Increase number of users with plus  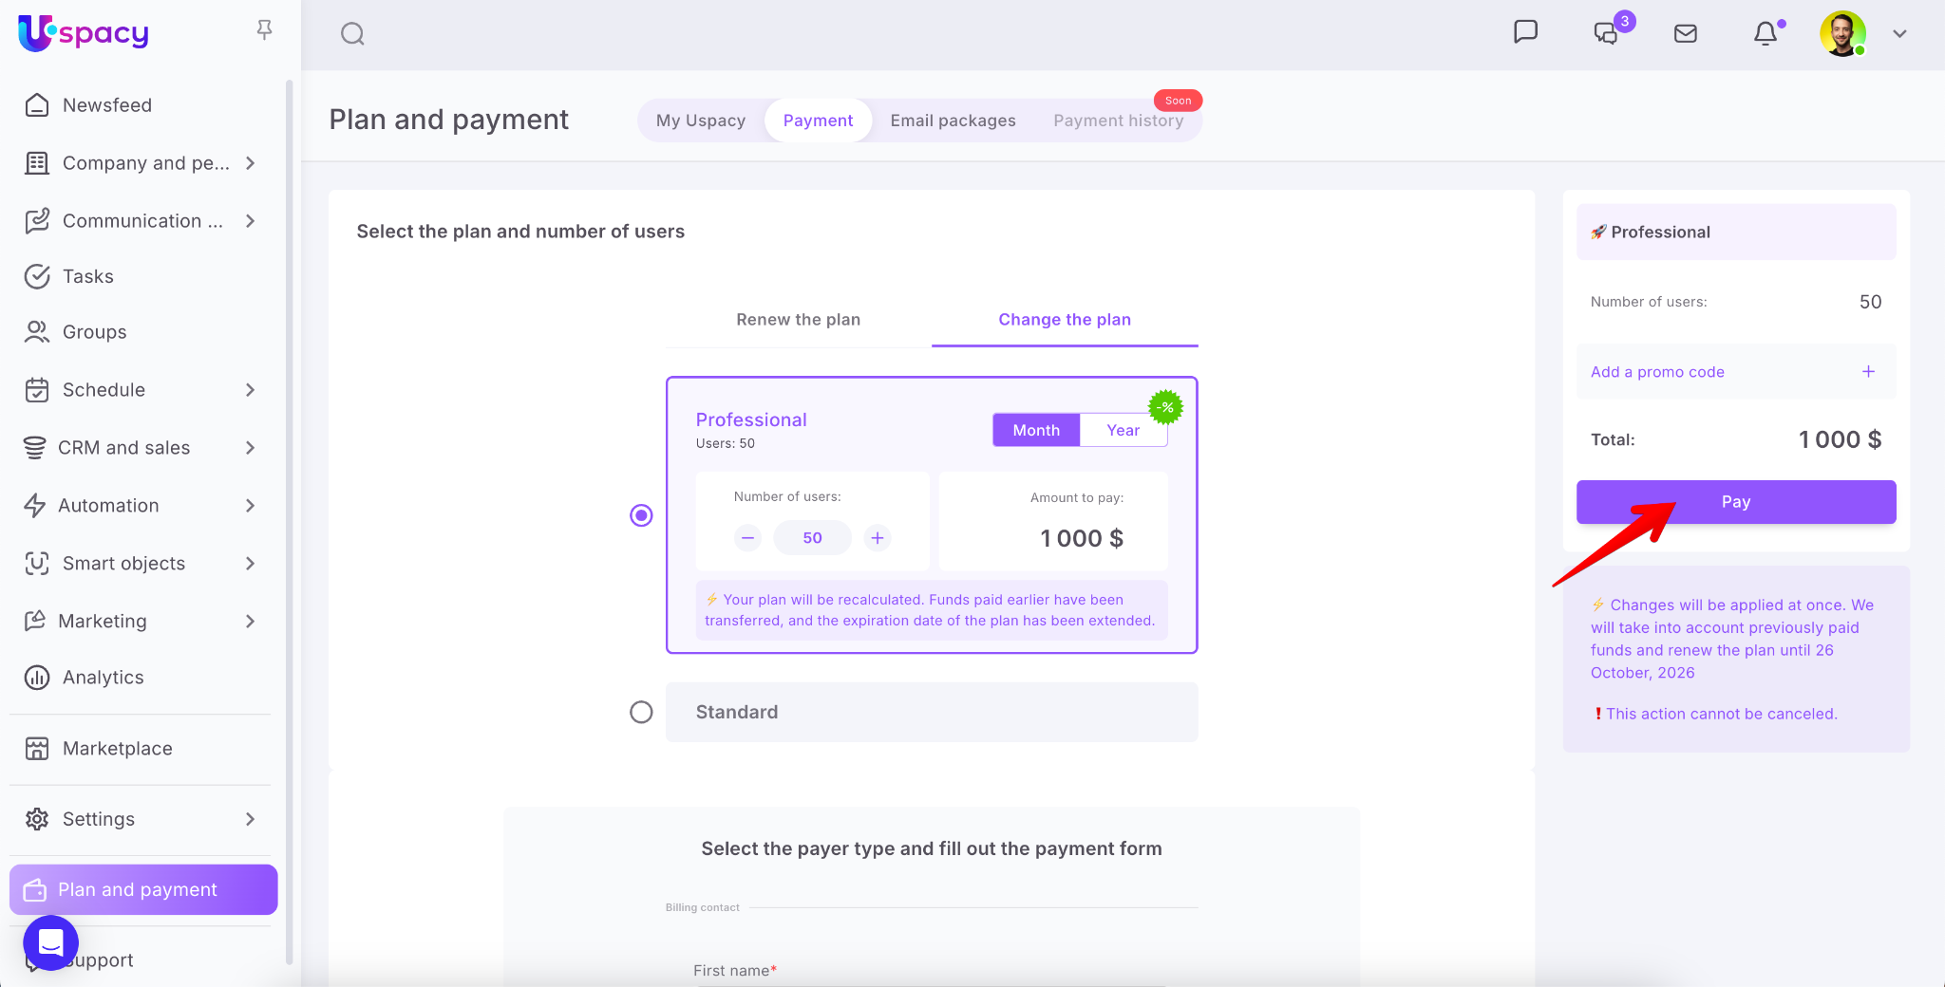[878, 538]
